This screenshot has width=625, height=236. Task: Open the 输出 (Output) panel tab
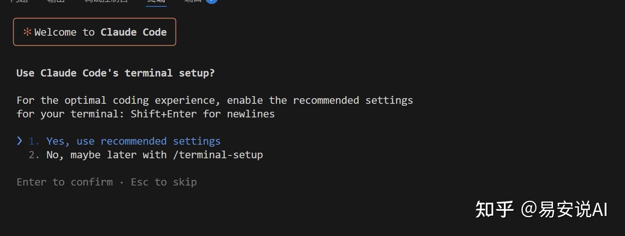[55, 1]
